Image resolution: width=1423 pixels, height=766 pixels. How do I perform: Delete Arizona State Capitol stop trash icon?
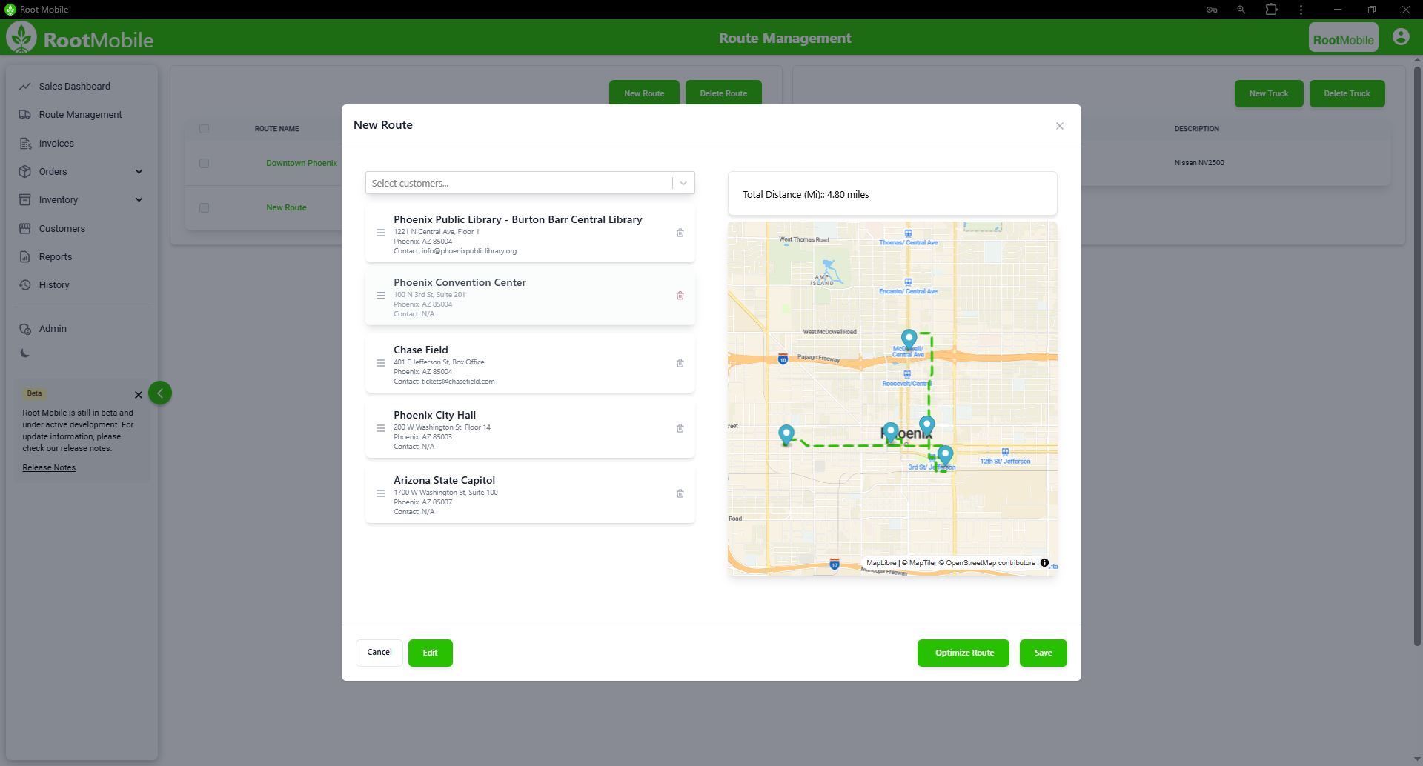click(680, 493)
